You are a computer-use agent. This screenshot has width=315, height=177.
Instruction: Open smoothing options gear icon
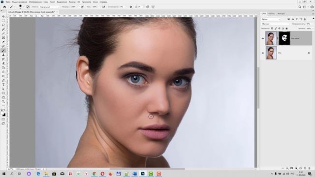[x=131, y=7]
